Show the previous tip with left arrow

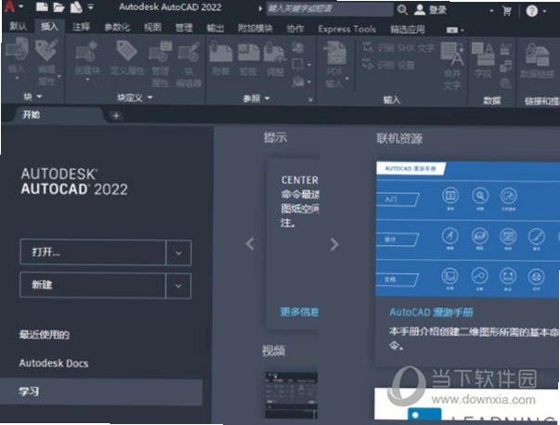(250, 244)
